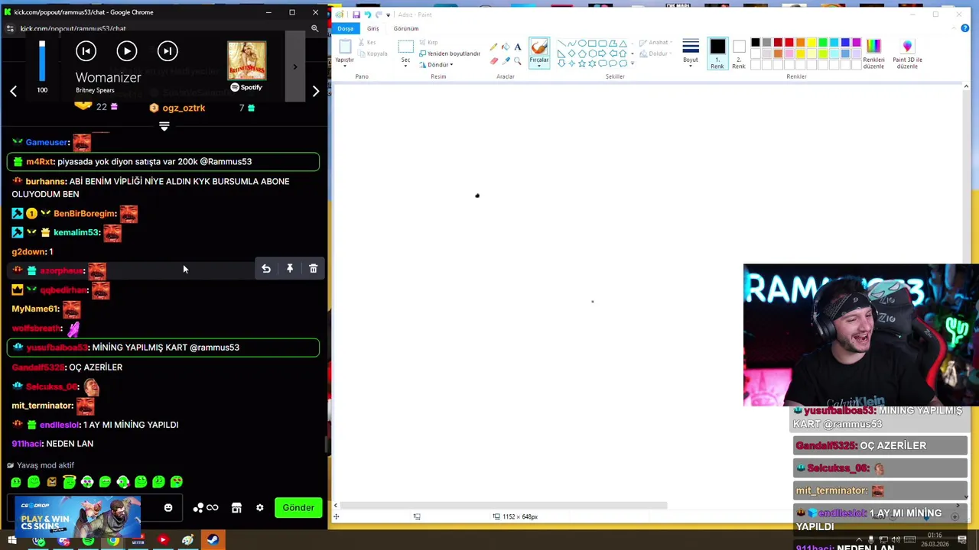Open Renkleri düzenle color editor
This screenshot has width=979, height=550.
tap(873, 53)
